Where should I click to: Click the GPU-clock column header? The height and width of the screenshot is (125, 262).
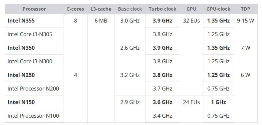218,9
